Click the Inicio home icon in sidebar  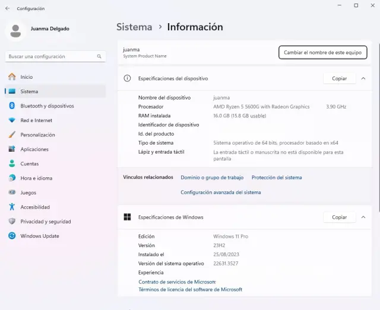[12, 77]
